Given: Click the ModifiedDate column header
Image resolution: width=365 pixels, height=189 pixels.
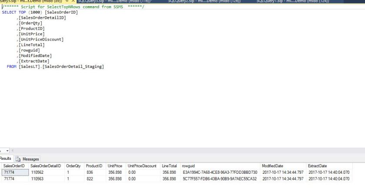Looking at the screenshot, I should (273, 166).
